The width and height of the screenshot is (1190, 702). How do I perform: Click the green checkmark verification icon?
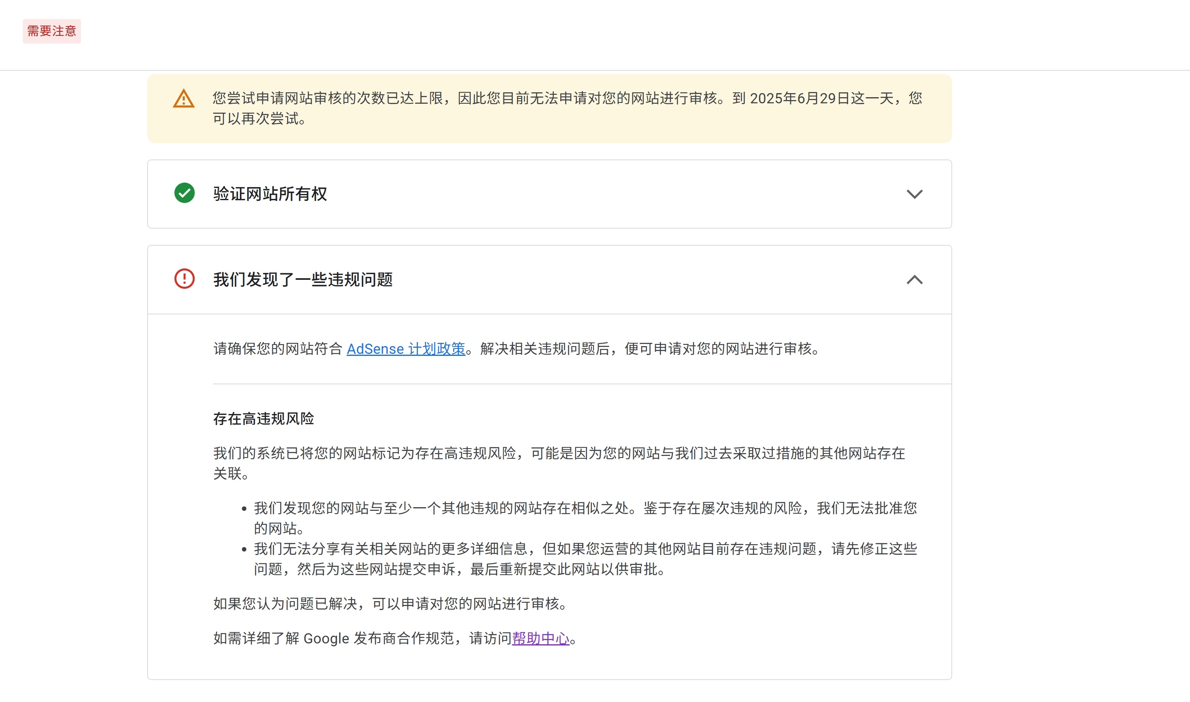pos(185,194)
